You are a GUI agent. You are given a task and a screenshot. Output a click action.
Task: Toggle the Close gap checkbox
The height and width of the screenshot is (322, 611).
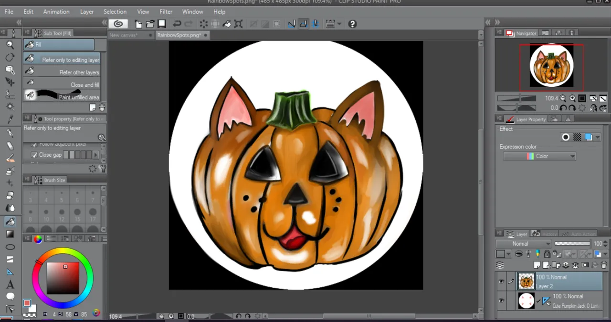coord(34,155)
